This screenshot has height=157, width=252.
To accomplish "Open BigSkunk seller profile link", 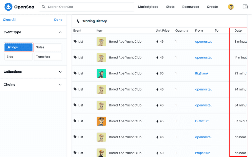I will [202, 73].
